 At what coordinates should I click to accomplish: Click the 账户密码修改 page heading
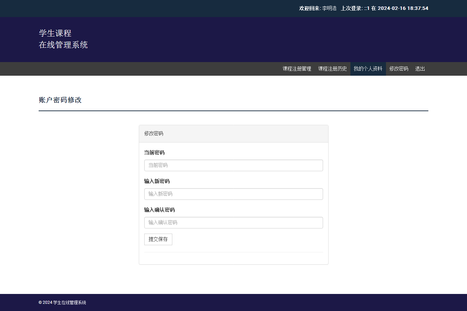[x=60, y=100]
